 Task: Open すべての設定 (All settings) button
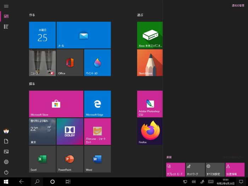pos(215,170)
